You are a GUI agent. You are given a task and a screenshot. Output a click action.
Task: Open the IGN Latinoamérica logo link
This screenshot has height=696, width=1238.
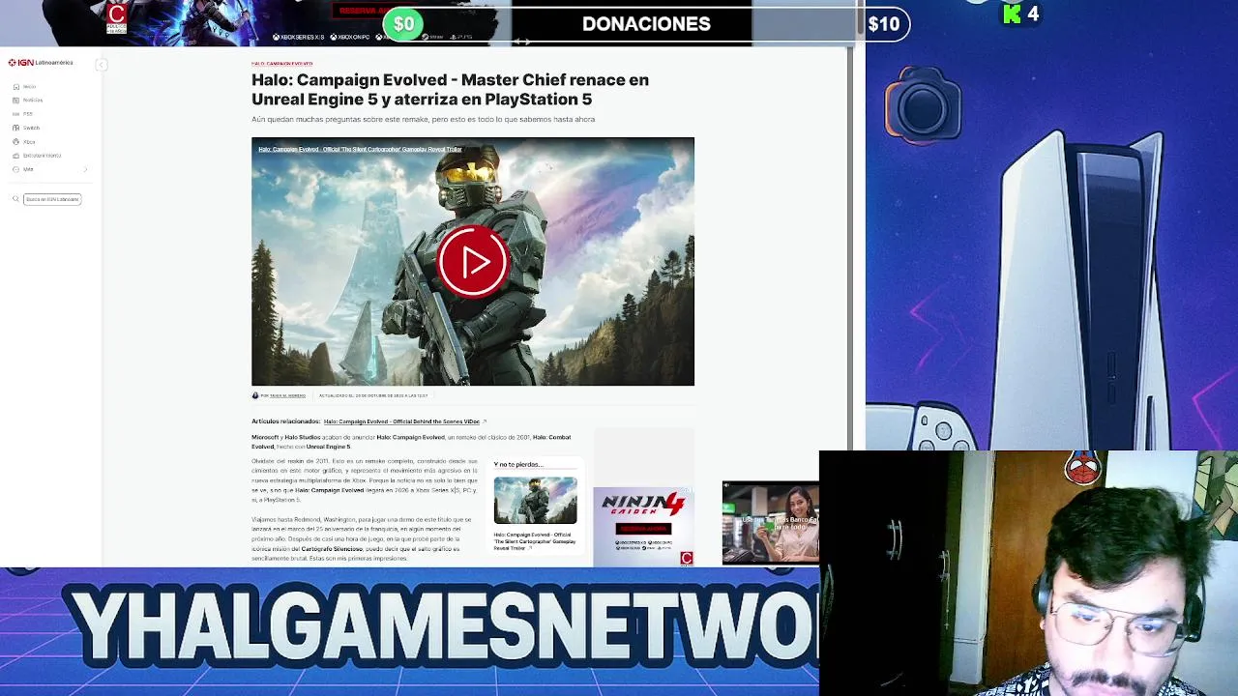pyautogui.click(x=41, y=63)
